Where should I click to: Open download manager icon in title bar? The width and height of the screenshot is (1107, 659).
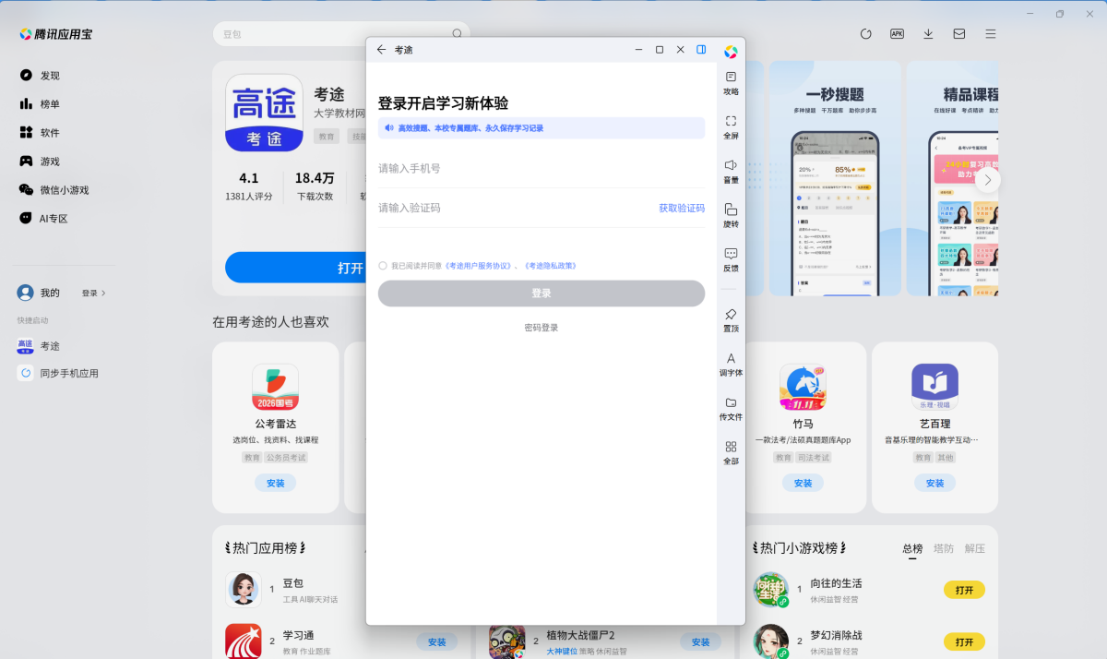(928, 33)
